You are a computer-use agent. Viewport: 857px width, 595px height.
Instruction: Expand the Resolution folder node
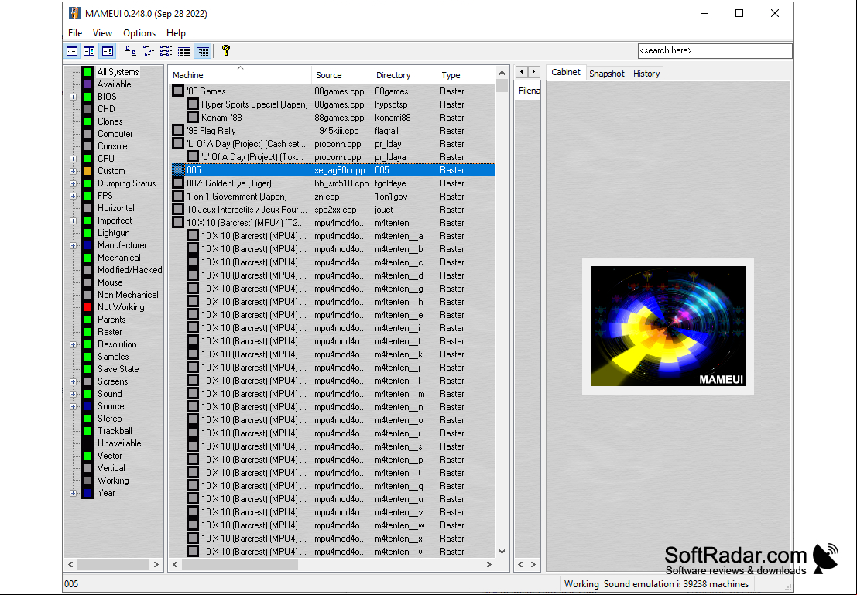(73, 345)
